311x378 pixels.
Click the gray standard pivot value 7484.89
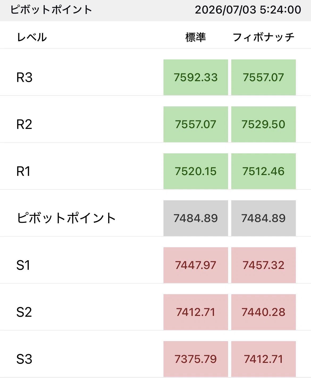coord(196,218)
